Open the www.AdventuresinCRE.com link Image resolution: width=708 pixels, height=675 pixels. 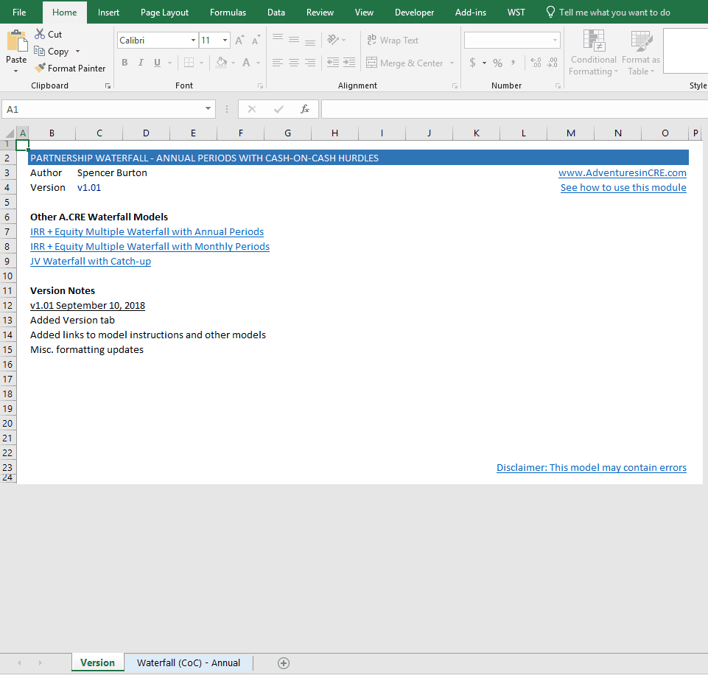click(622, 173)
